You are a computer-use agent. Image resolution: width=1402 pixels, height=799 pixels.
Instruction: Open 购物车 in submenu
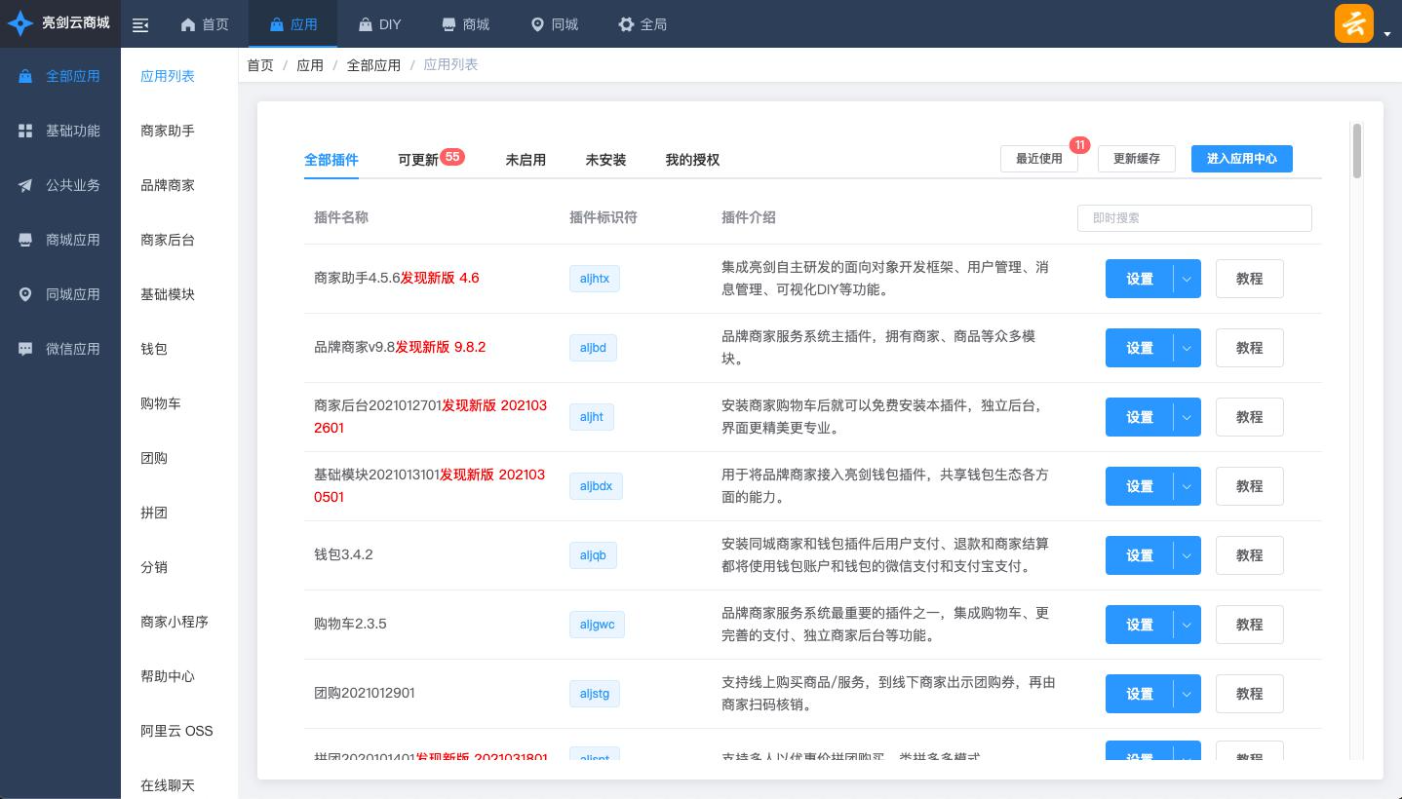(x=161, y=403)
